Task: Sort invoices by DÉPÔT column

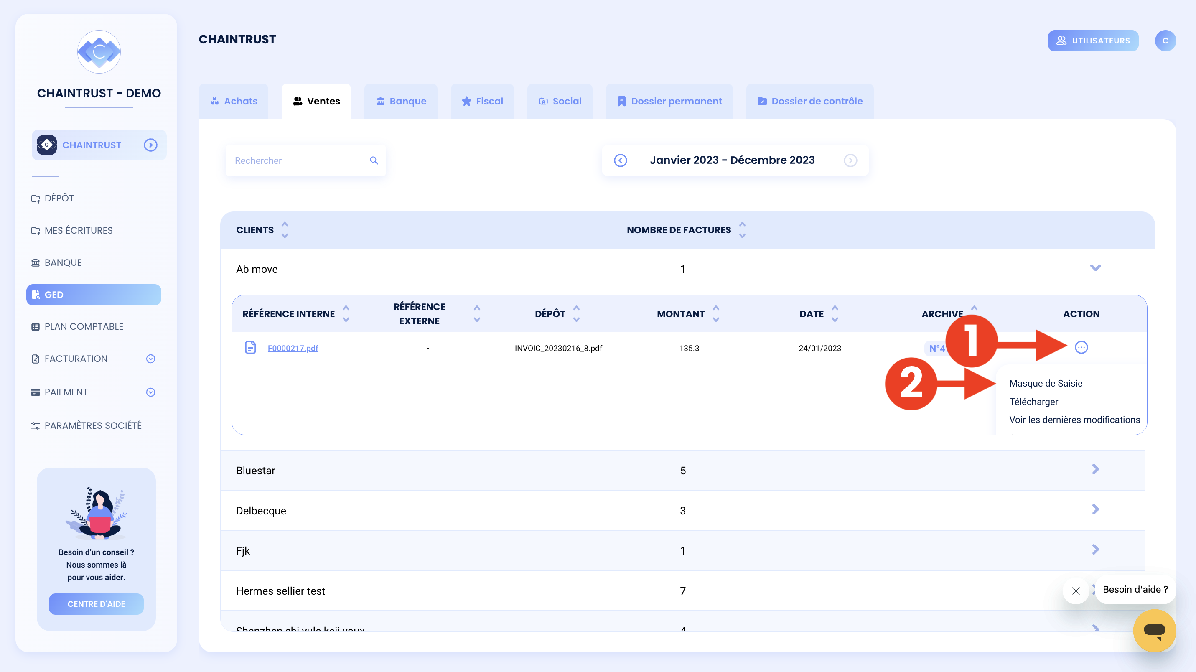Action: point(577,314)
